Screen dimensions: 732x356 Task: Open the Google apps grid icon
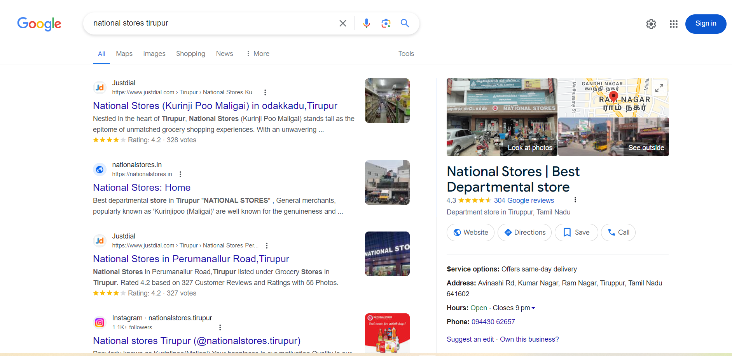(674, 24)
